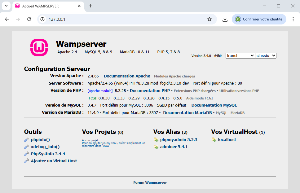Click the folder icon next to adminer 5.4.1
This screenshot has width=300, height=193.
tap(156, 147)
